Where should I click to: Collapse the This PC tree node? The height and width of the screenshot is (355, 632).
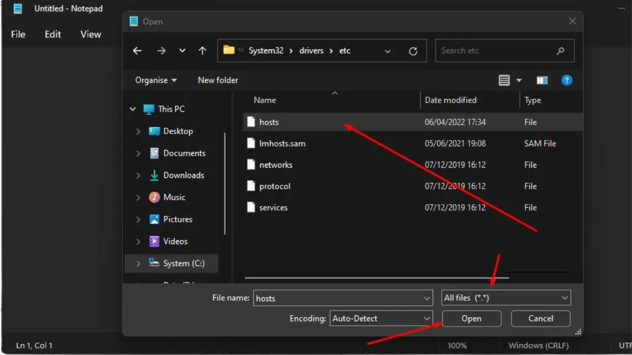(132, 109)
